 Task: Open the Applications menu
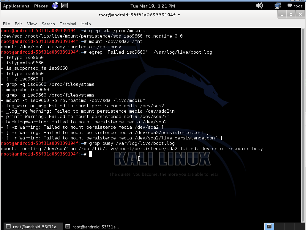pyautogui.click(x=16, y=6)
